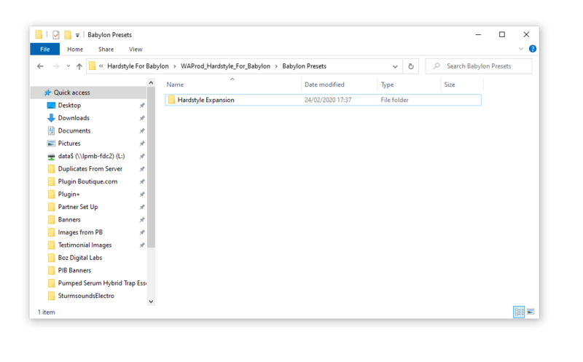Refresh the Babylon Presets folder view
583x362 pixels.
[x=411, y=66]
